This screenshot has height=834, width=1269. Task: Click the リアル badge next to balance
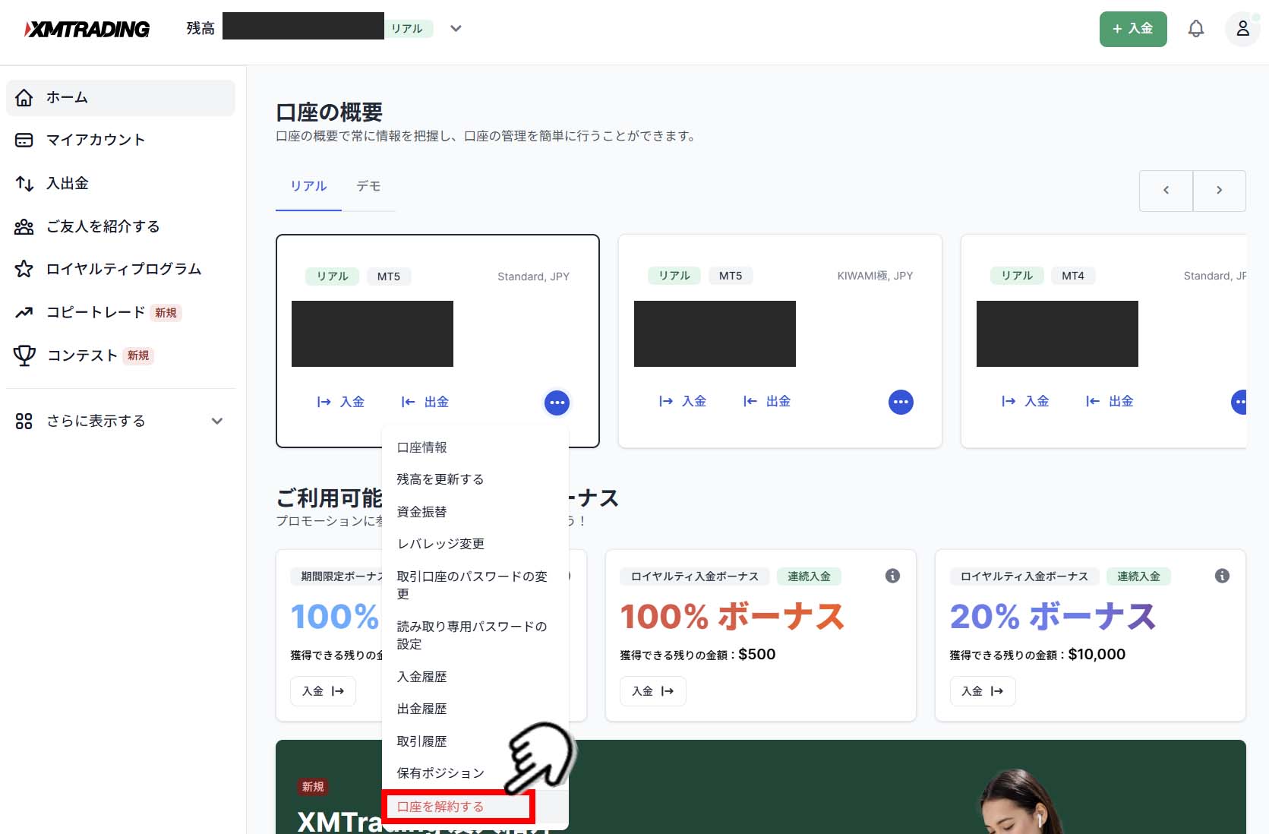tap(407, 29)
